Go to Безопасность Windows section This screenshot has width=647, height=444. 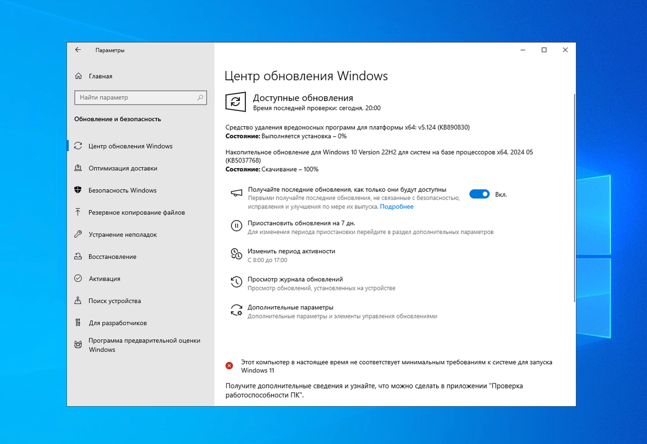(x=122, y=190)
